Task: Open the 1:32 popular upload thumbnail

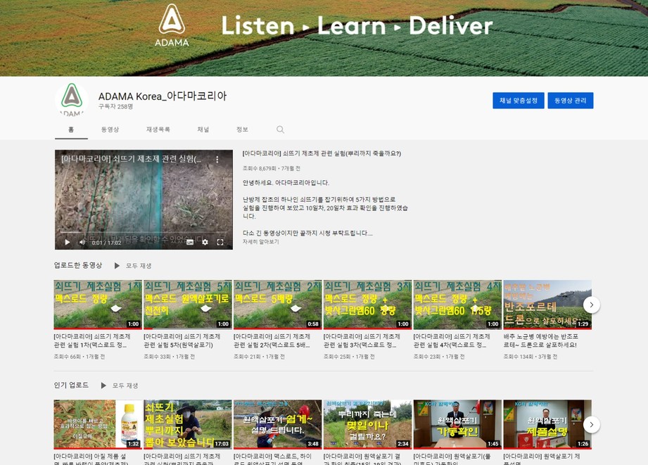Action: [x=98, y=424]
